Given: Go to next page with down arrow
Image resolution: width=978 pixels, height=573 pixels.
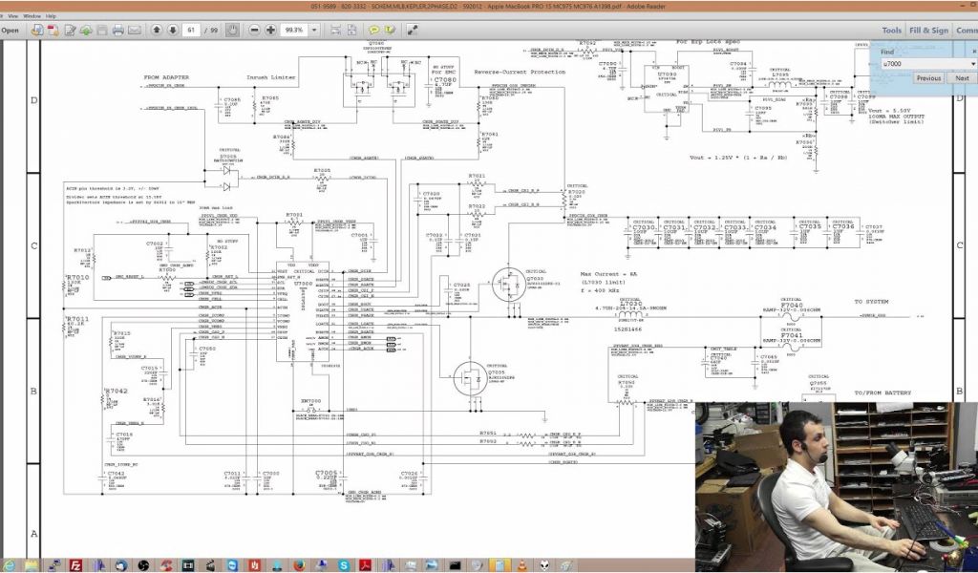Looking at the screenshot, I should click(172, 30).
